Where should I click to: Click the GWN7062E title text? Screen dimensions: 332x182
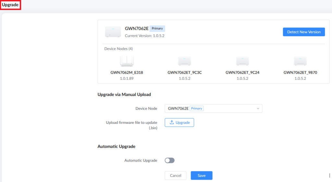coord(136,28)
